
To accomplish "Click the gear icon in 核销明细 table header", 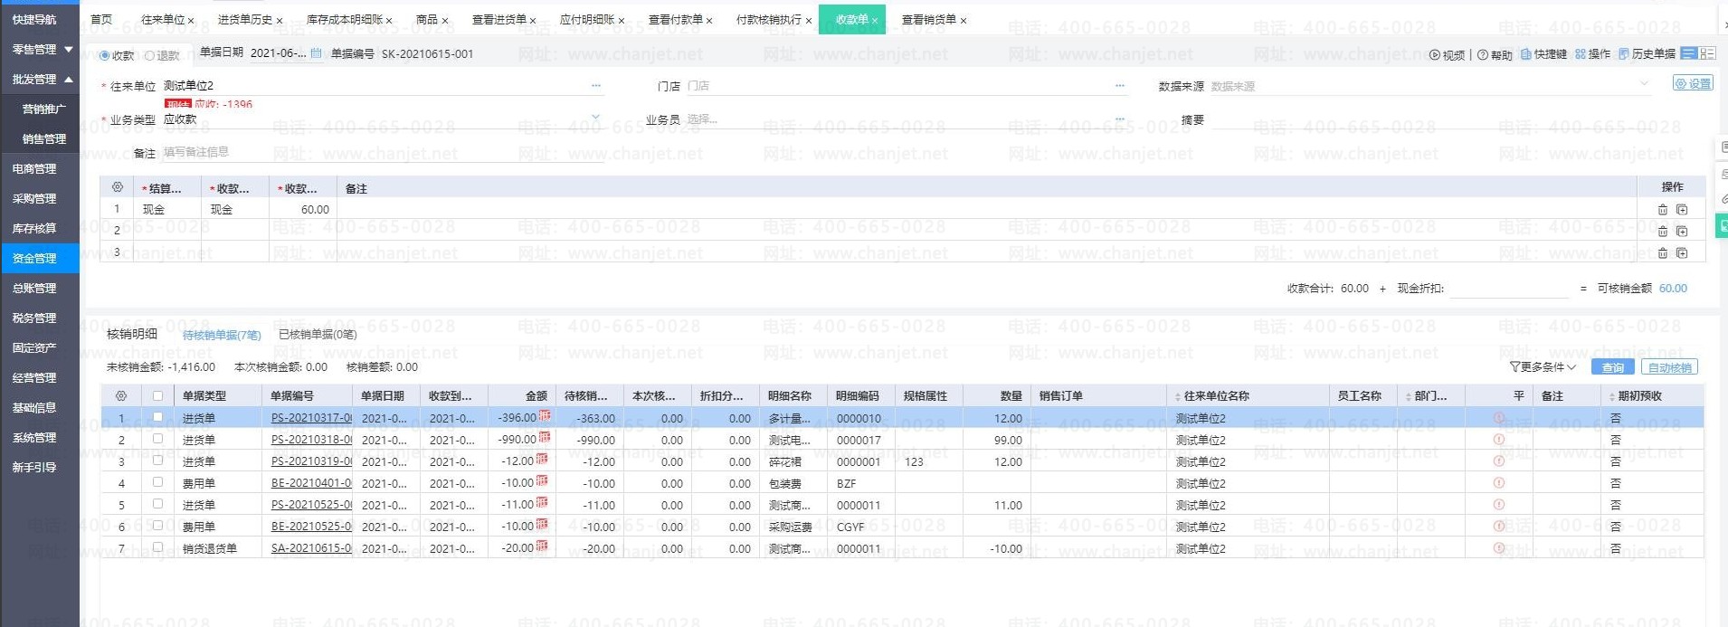I will click(x=121, y=396).
